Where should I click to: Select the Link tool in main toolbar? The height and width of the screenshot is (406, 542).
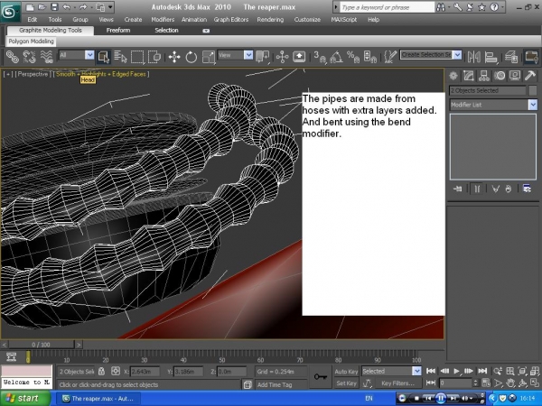click(13, 57)
